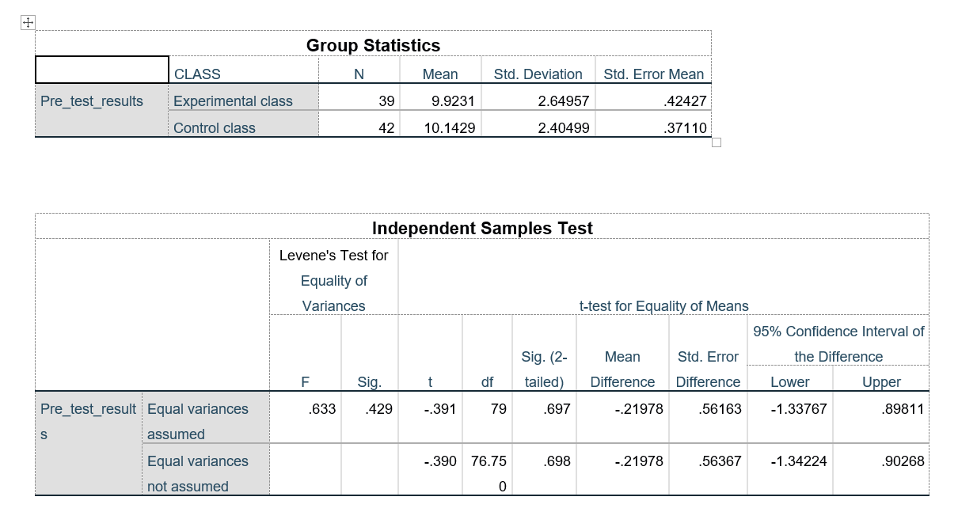
Task: Click the Group Statistics table title
Action: 373,45
